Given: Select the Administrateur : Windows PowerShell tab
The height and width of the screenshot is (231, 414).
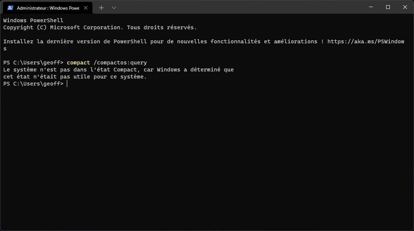Looking at the screenshot, I should 48,8.
